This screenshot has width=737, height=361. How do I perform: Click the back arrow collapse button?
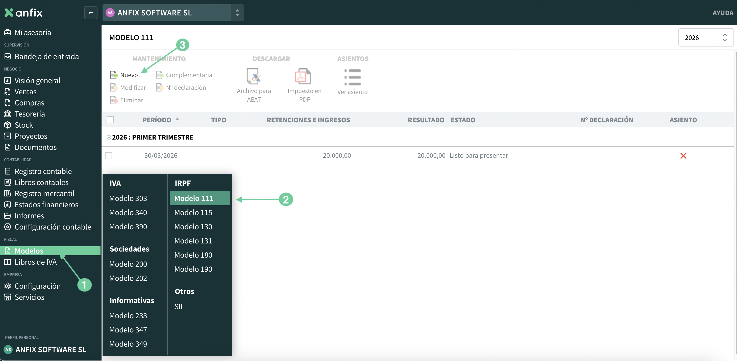(x=91, y=13)
